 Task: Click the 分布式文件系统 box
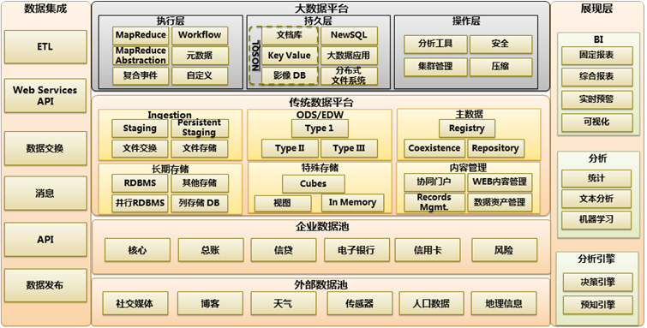349,76
